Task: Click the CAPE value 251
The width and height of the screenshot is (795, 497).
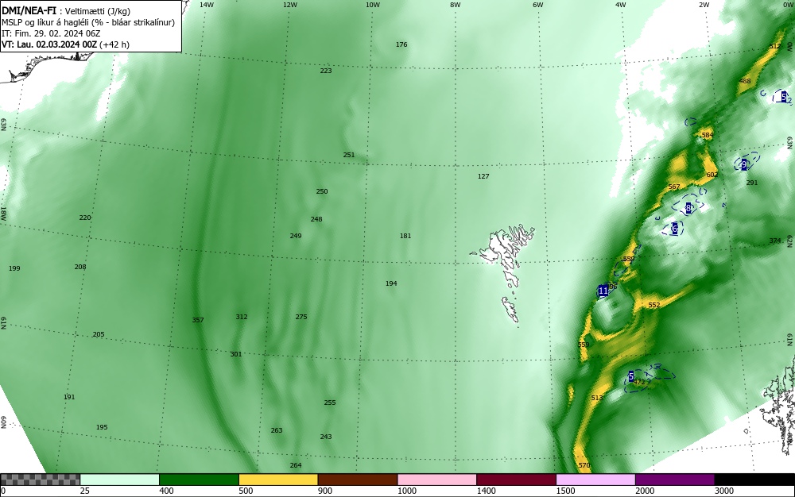Action: pyautogui.click(x=349, y=155)
